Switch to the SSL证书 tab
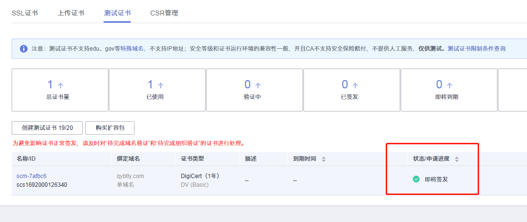 [24, 13]
